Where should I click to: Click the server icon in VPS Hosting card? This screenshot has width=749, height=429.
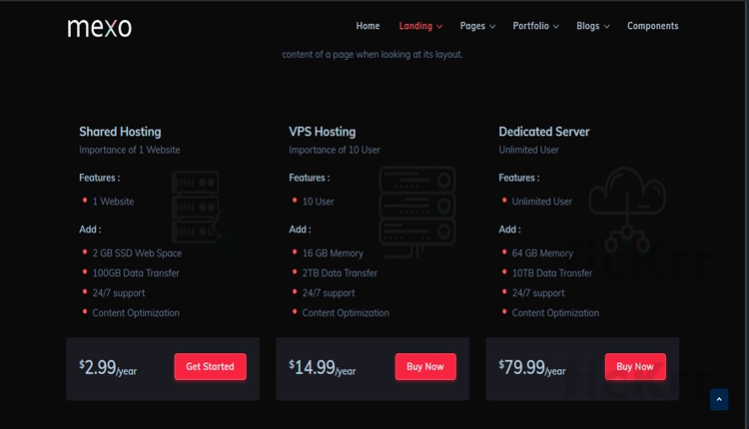(417, 206)
